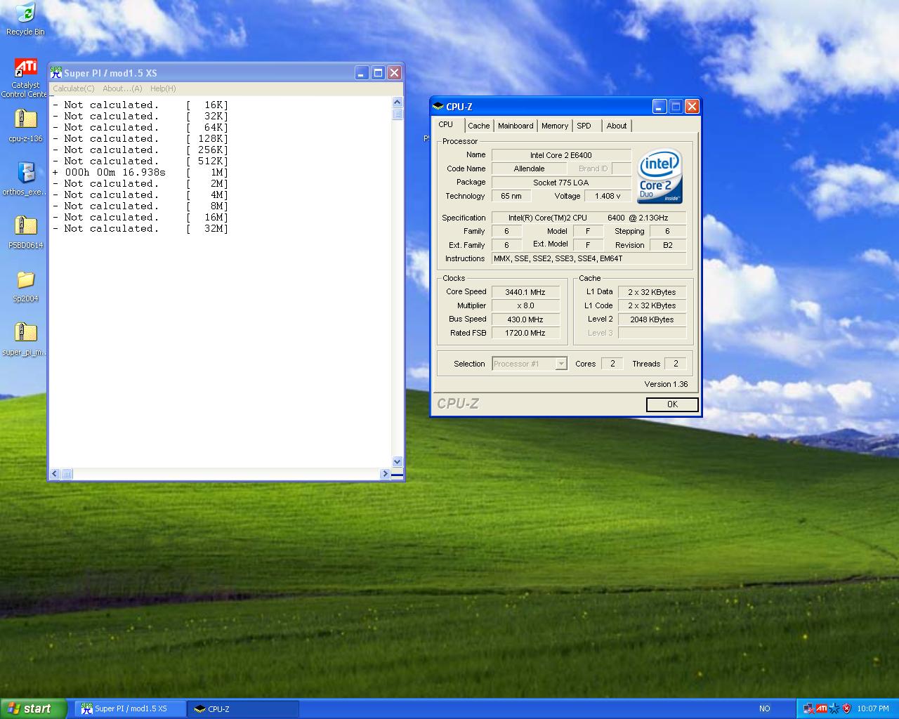Image resolution: width=899 pixels, height=719 pixels.
Task: Switch to the Memory tab
Action: coord(555,126)
